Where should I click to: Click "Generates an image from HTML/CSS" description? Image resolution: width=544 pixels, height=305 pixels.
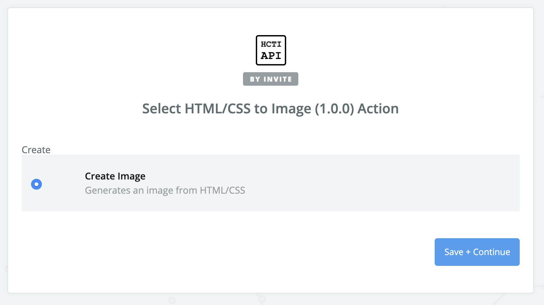[x=165, y=190]
